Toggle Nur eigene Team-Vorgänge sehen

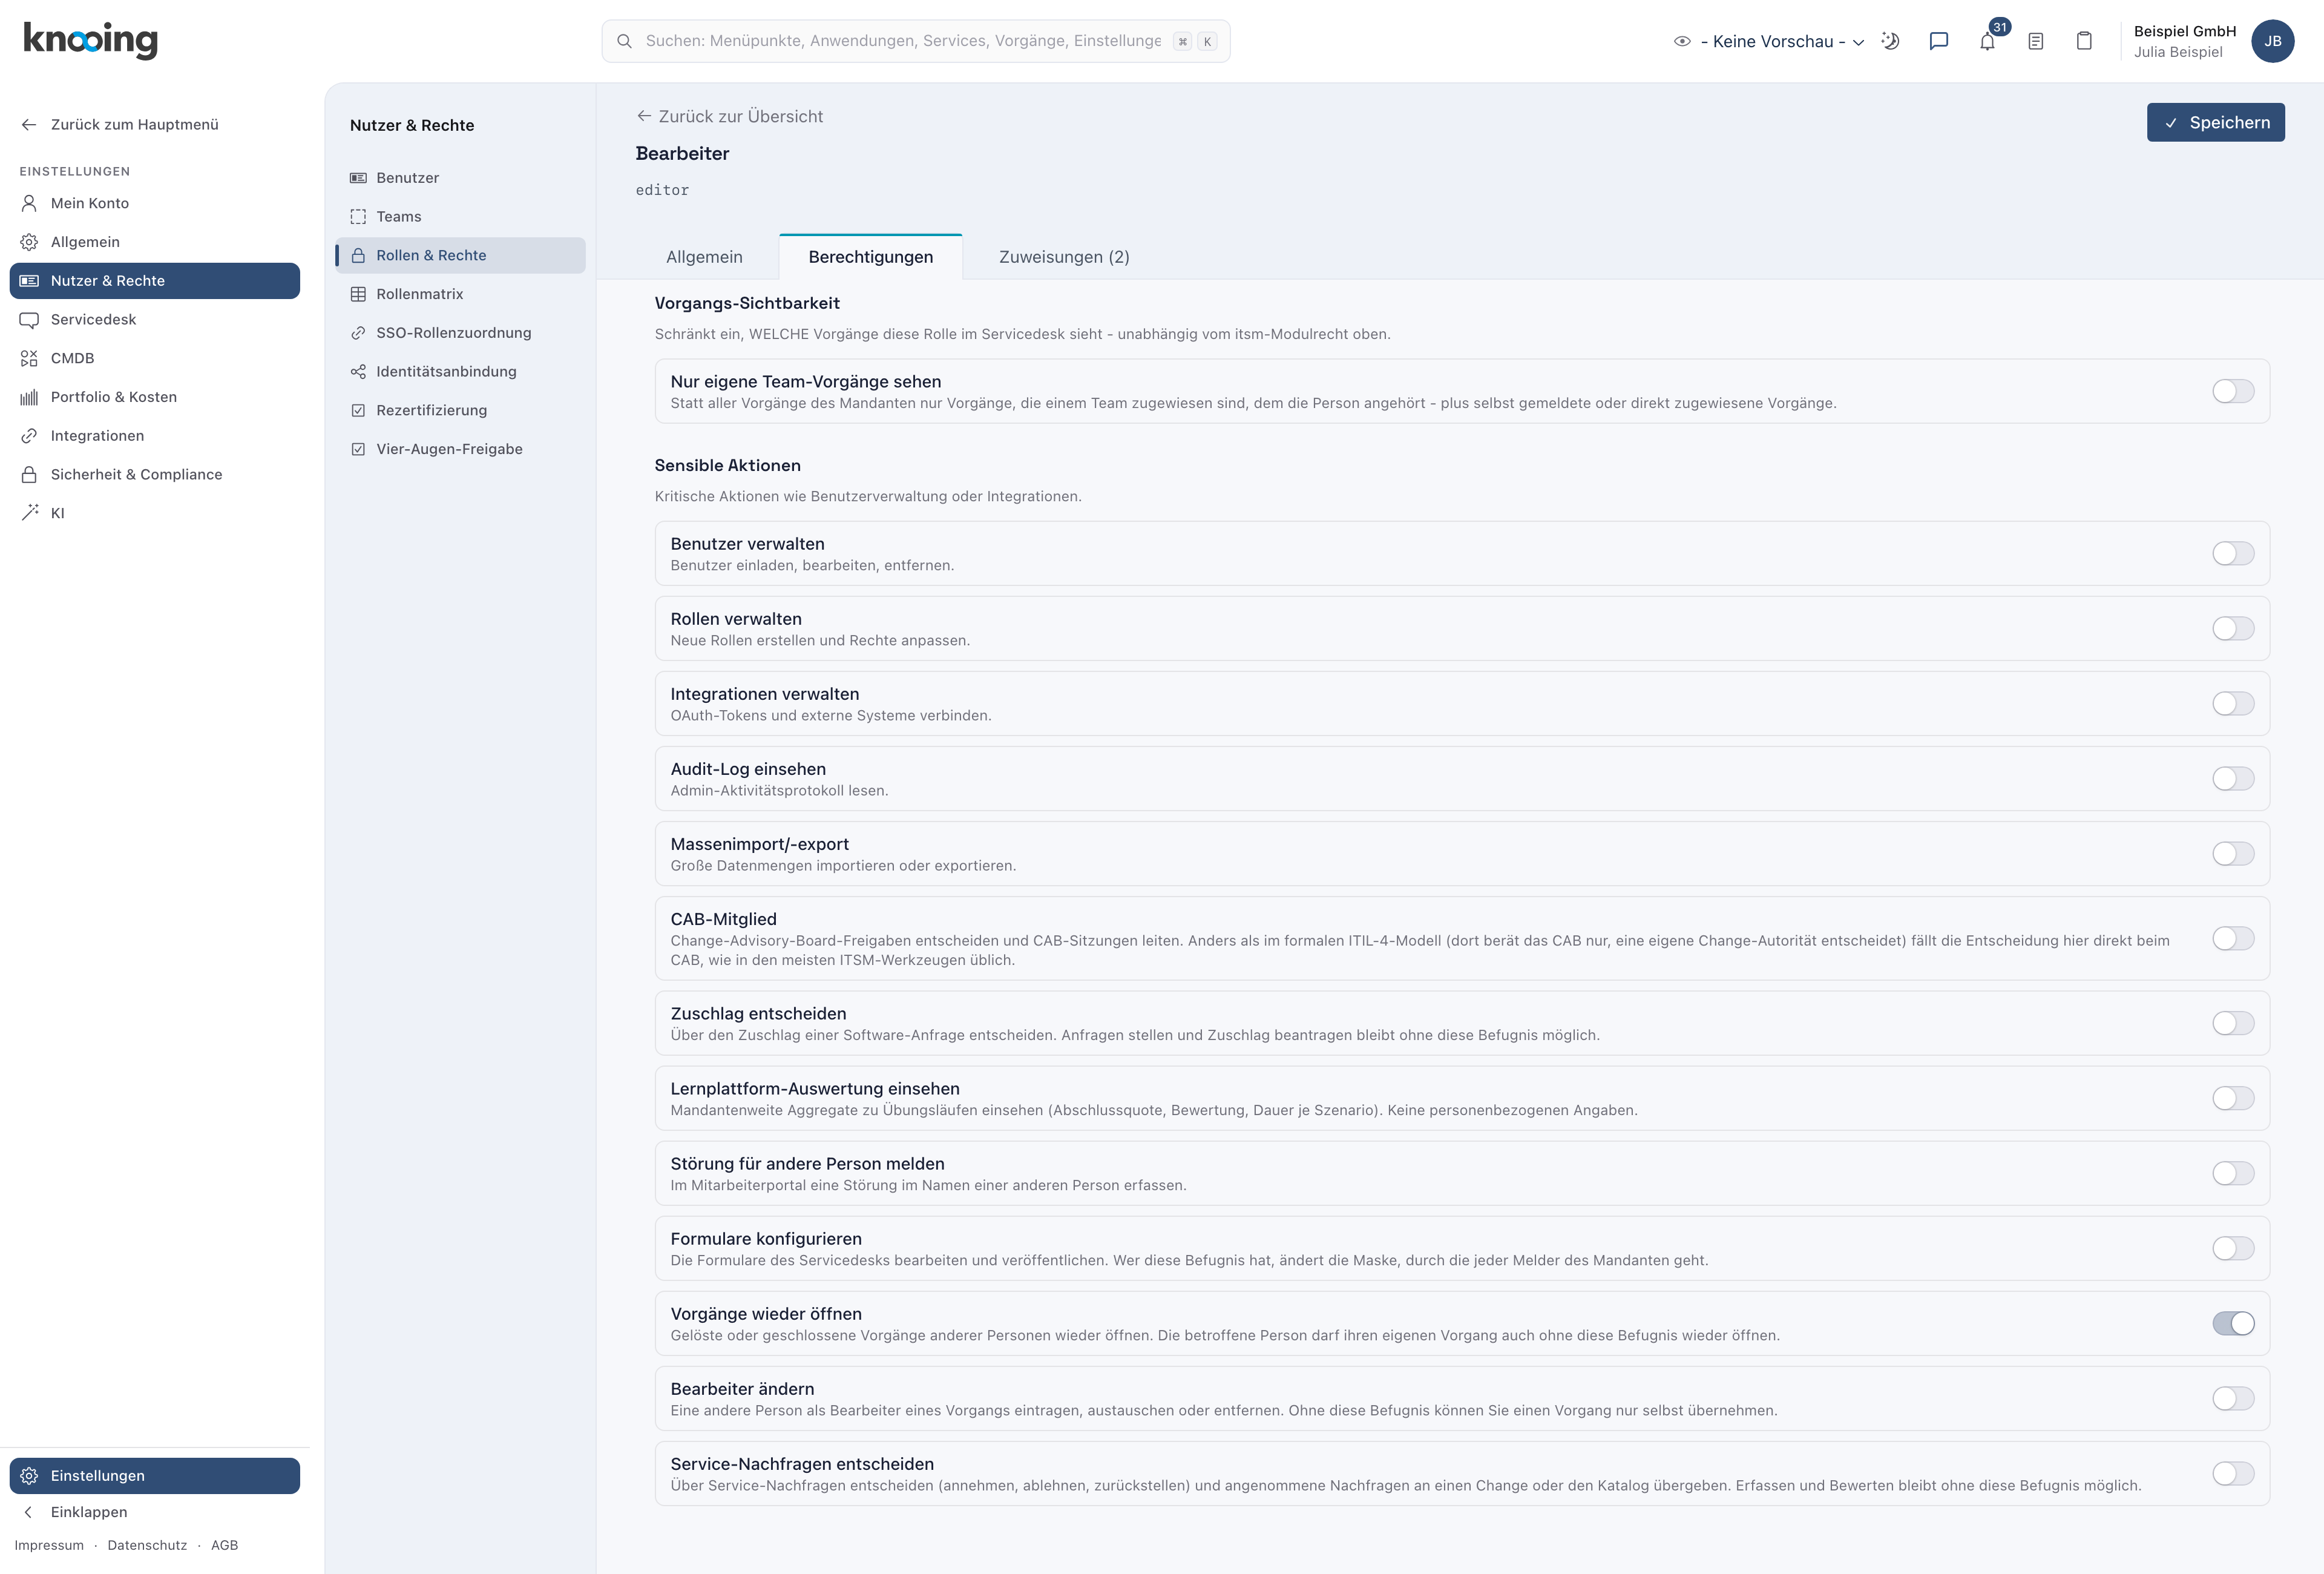pos(2233,391)
